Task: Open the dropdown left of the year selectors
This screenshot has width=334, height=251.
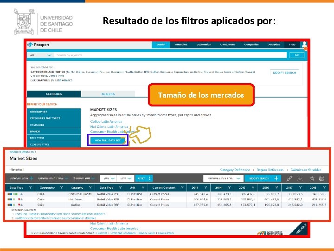Action: pyautogui.click(x=84, y=178)
